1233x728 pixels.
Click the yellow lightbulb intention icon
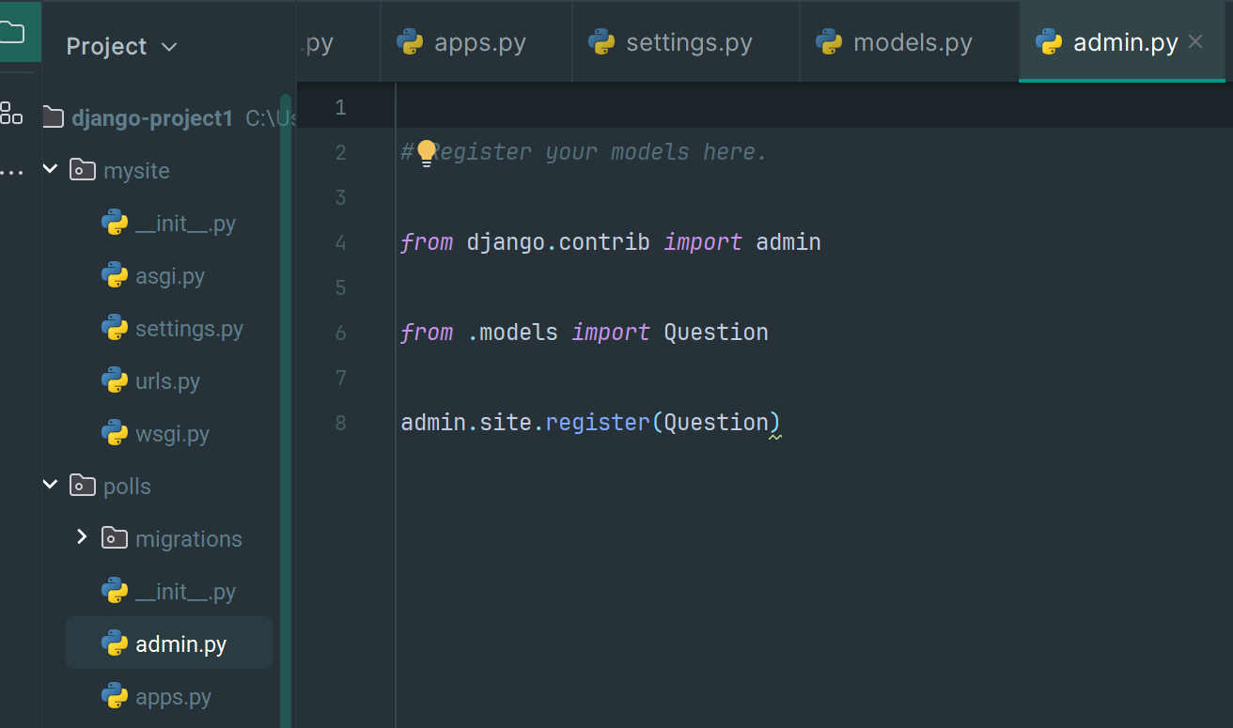coord(427,152)
